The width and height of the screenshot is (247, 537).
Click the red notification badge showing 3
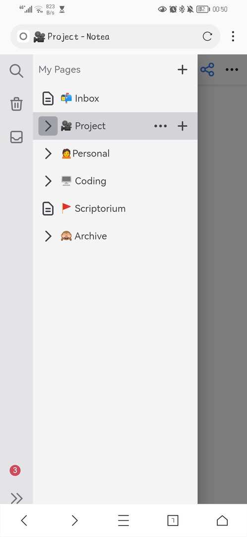tap(15, 470)
